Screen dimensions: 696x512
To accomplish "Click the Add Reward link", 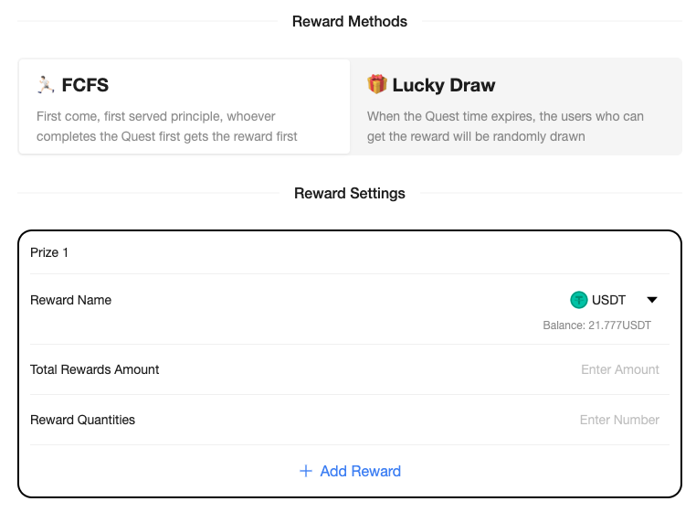I will pyautogui.click(x=360, y=471).
